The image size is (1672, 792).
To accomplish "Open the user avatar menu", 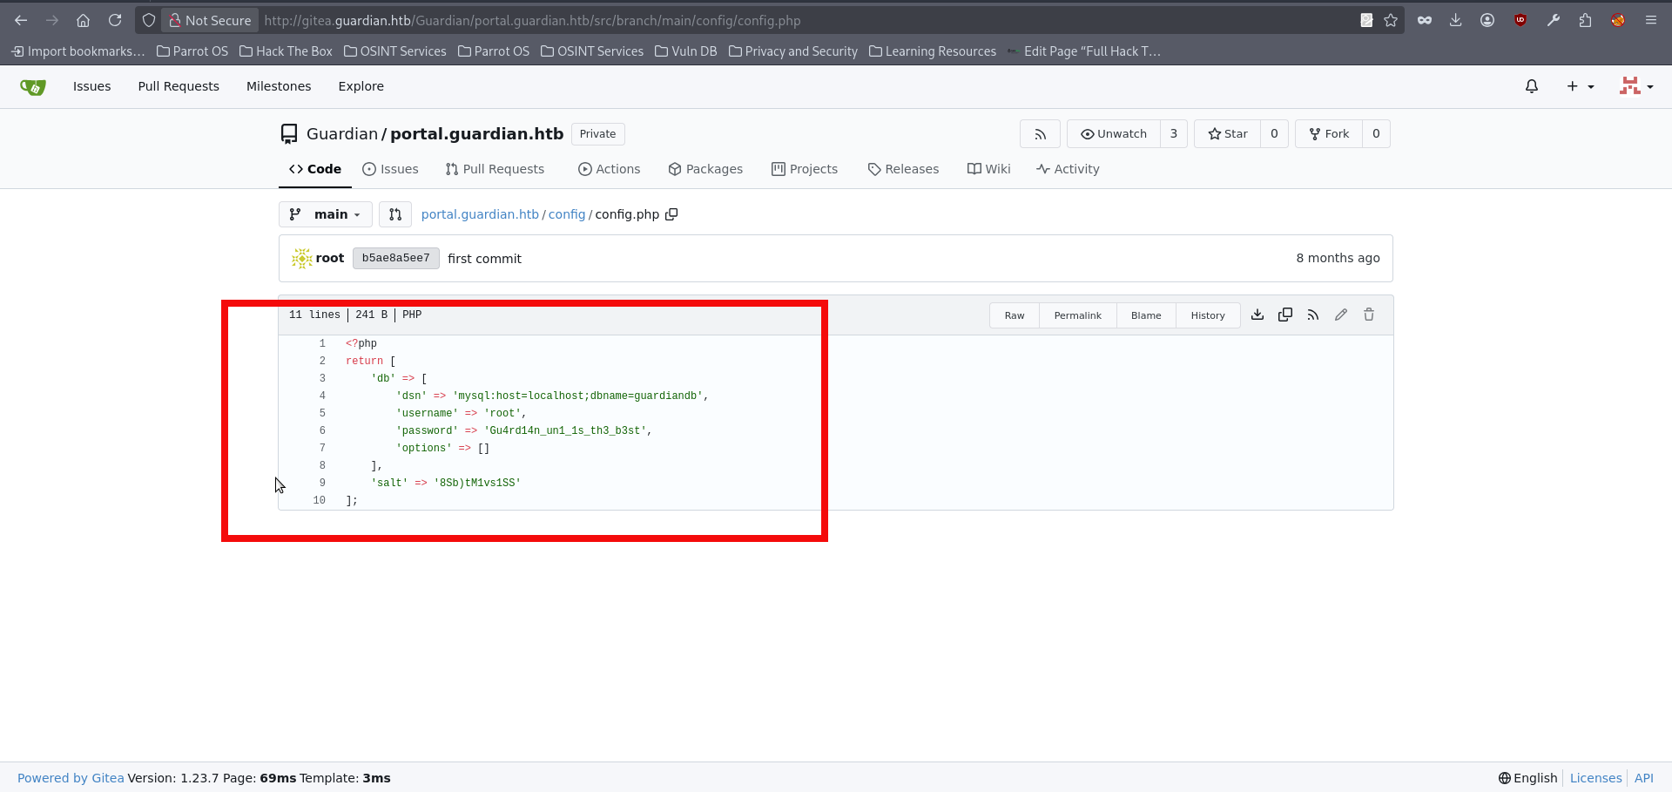I will click(x=1635, y=86).
